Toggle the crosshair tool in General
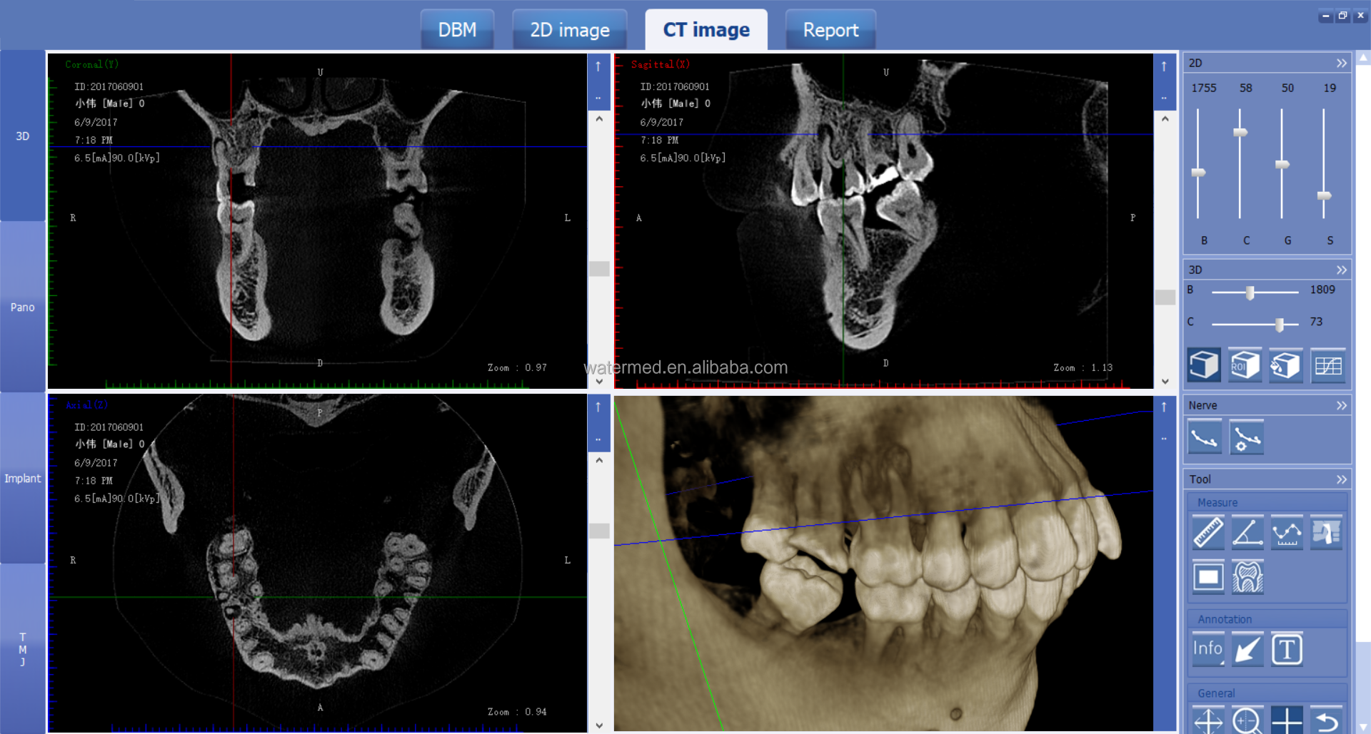Screen dimensions: 1371x734 point(1287,720)
